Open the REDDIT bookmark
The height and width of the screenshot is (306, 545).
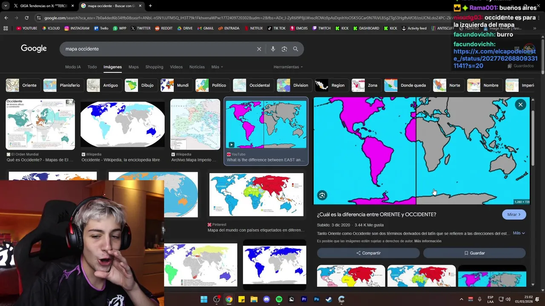point(163,28)
